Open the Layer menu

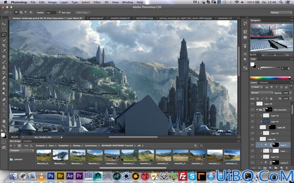click(x=64, y=2)
